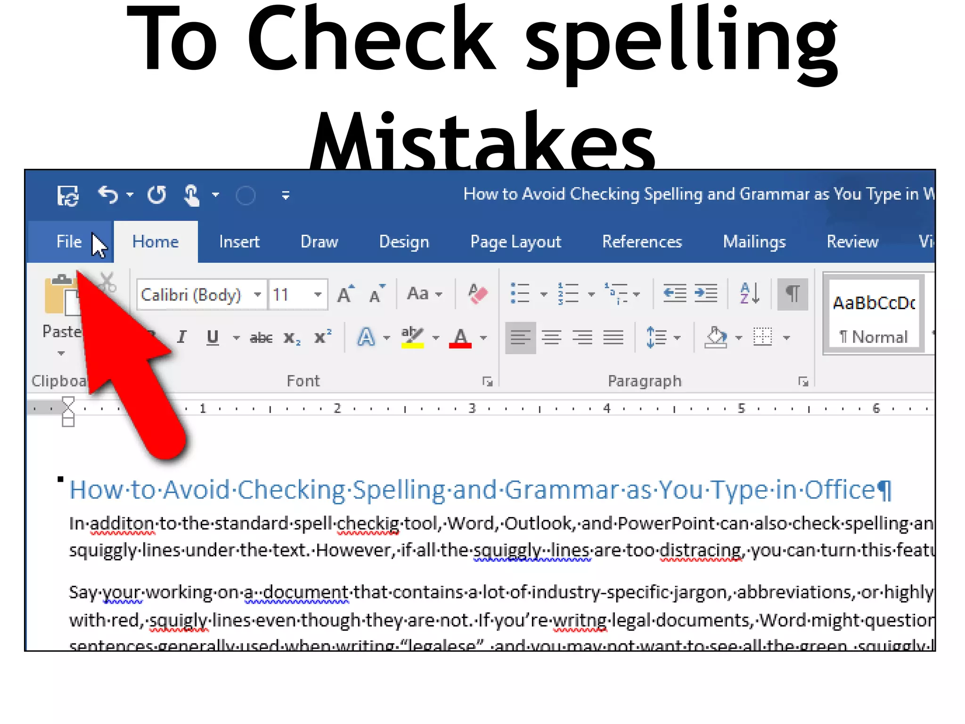Image resolution: width=965 pixels, height=724 pixels.
Task: Open the File tab
Action: point(69,241)
